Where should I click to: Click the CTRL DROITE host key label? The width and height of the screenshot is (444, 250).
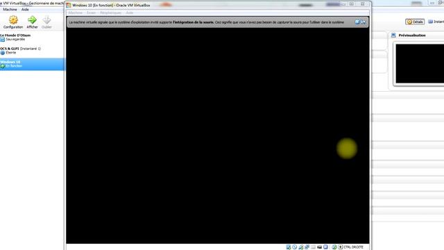click(x=353, y=247)
